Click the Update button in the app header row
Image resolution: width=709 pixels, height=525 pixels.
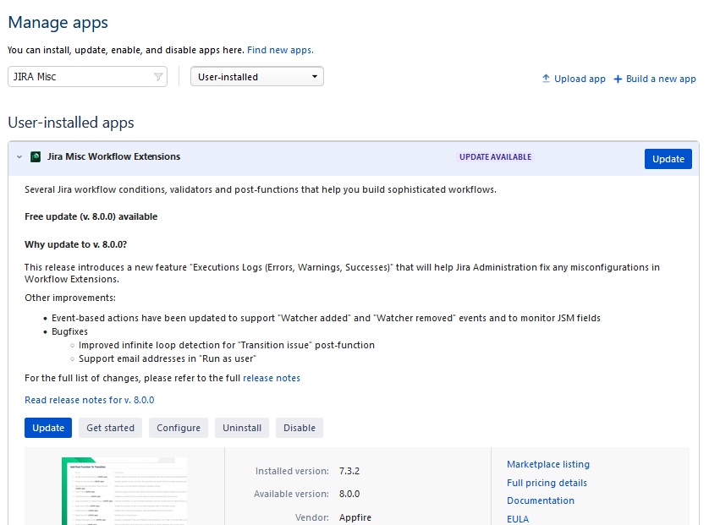(668, 159)
